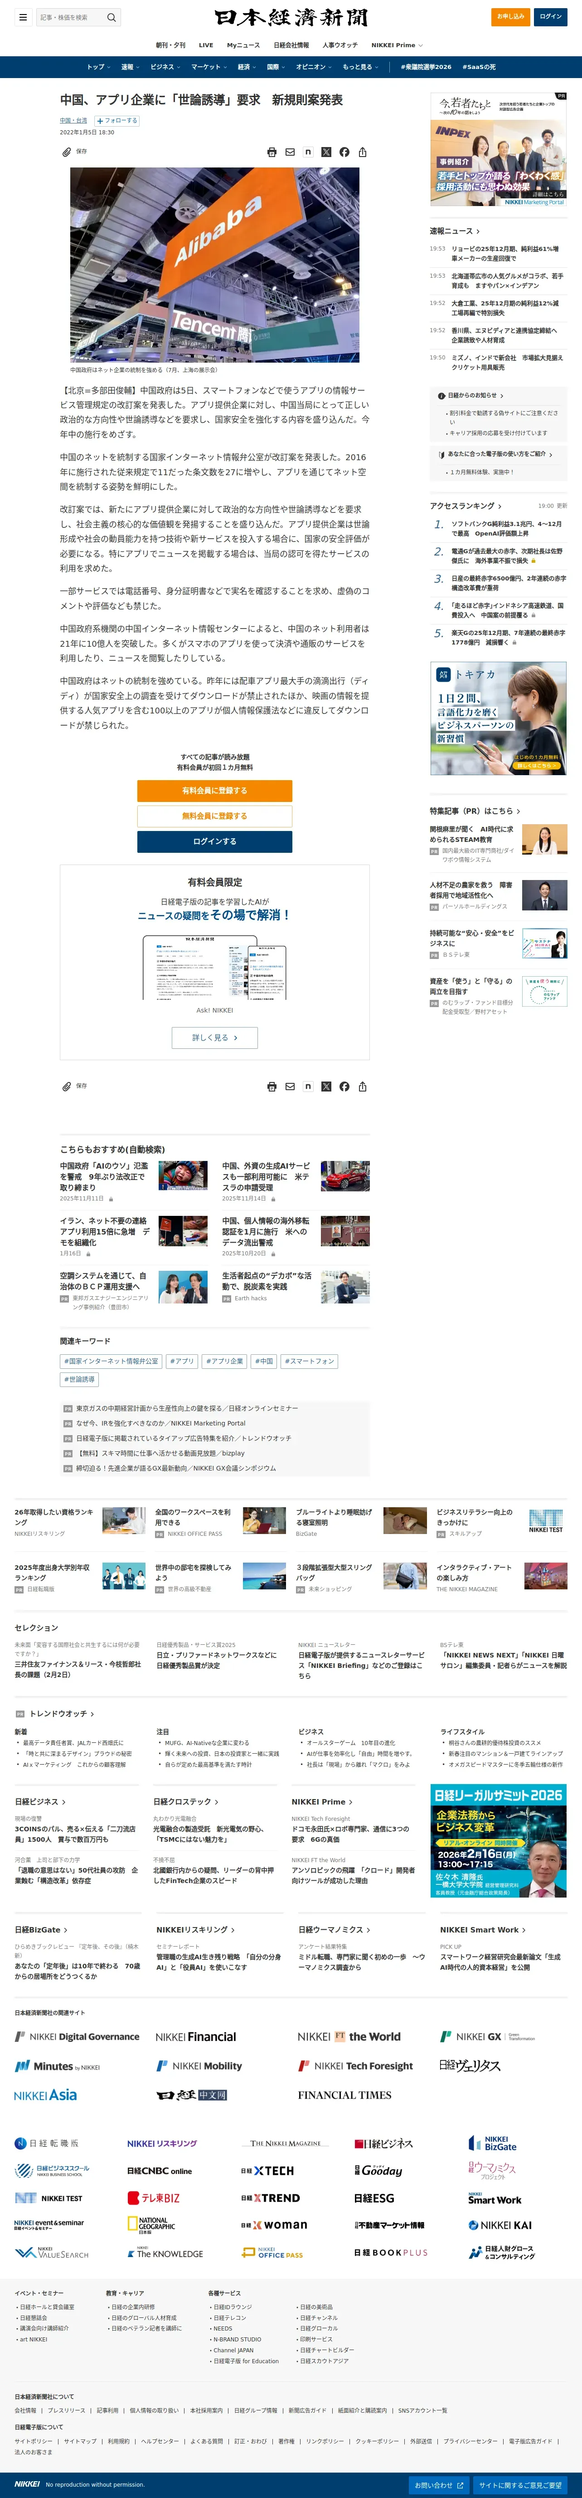Click the #世論誘導 keyword tag
This screenshot has height=2498, width=582.
(x=79, y=1379)
